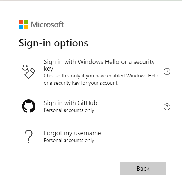
Task: Click the Microsoft wordmark text
Action: [x=47, y=24]
